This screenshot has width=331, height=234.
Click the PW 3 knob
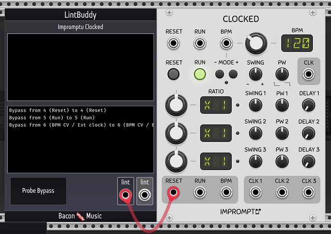[x=282, y=162]
